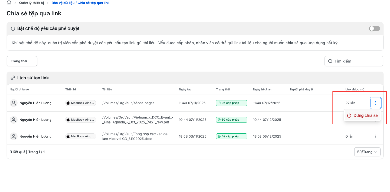Click Nguyễn Hiền Lương name in hâhha.pages row
390x192 pixels.
[35, 103]
